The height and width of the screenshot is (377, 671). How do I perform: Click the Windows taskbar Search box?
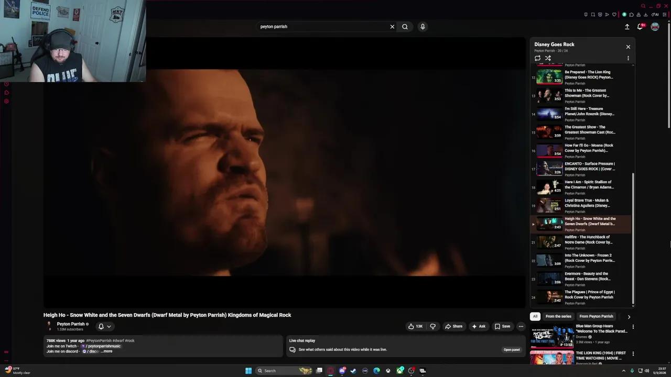[284, 371]
